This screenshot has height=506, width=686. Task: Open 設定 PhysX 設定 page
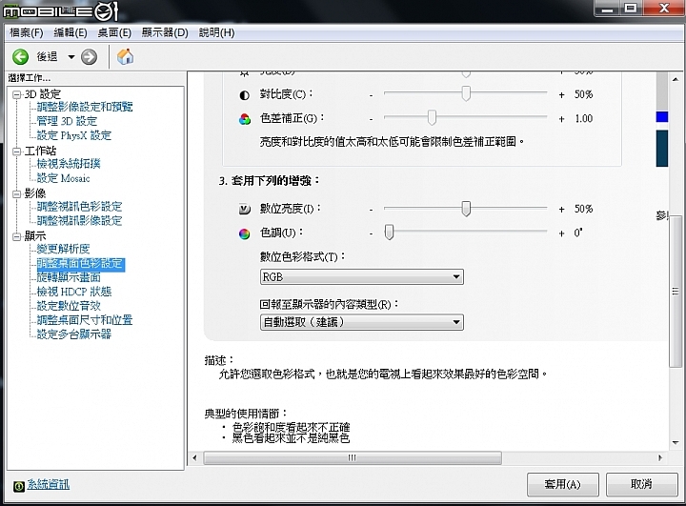[74, 135]
